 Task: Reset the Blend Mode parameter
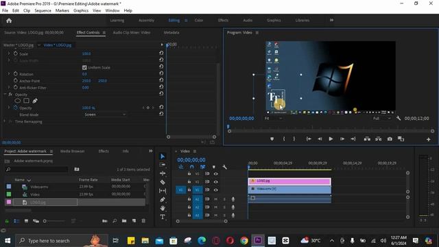(161, 114)
